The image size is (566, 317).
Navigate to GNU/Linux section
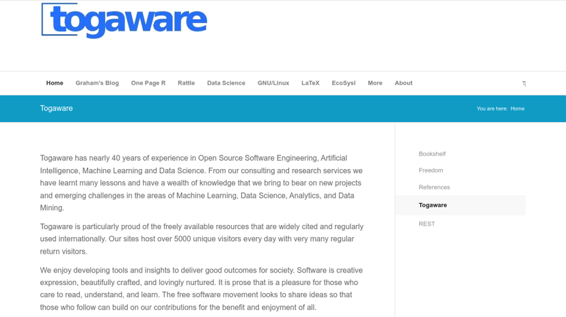(x=273, y=83)
